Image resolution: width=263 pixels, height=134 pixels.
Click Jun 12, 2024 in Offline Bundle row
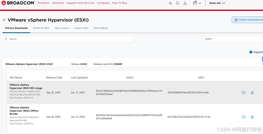coord(78,117)
